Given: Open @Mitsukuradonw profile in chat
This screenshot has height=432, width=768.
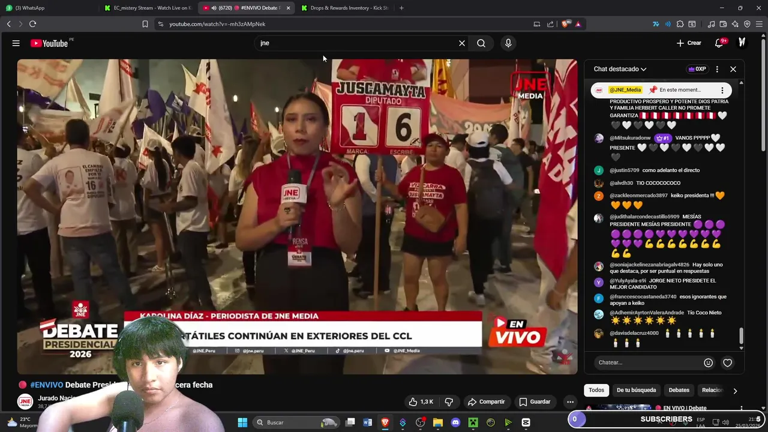Looking at the screenshot, I should click(x=630, y=138).
